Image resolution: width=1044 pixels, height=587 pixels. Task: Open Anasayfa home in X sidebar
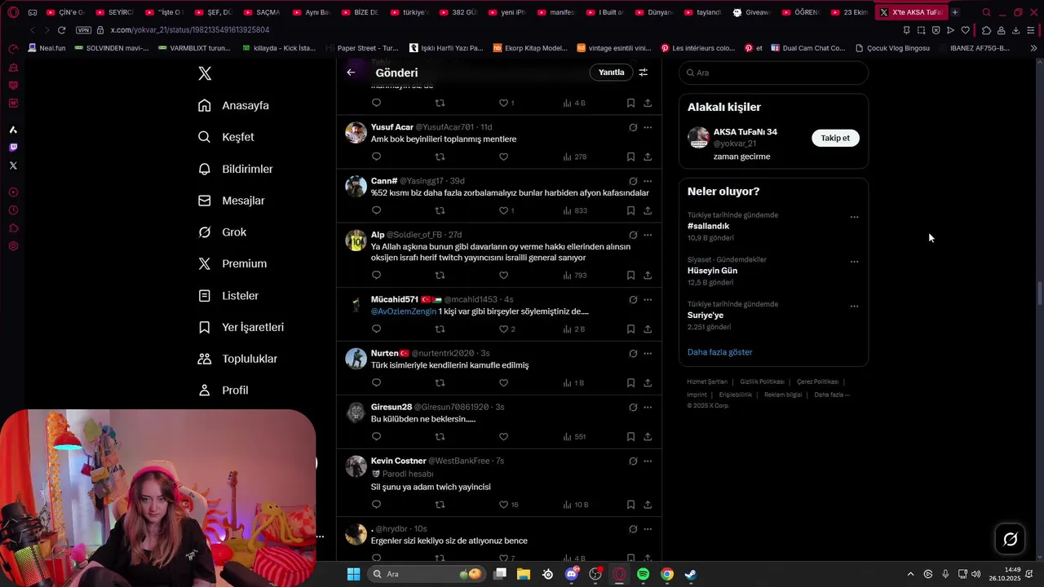(x=233, y=105)
